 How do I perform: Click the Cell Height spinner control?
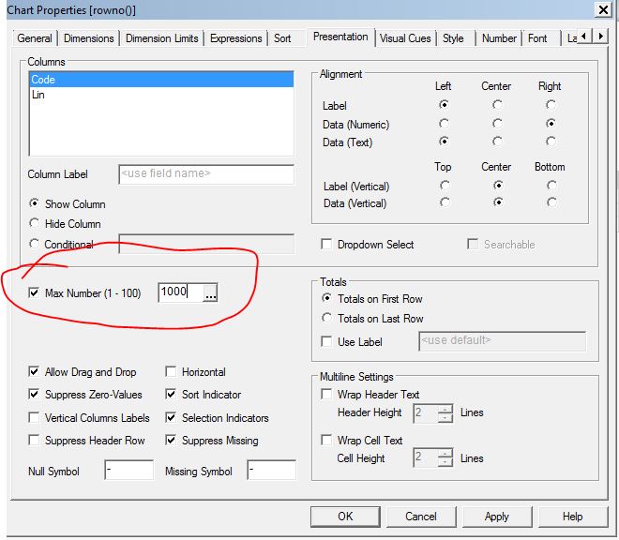(445, 457)
